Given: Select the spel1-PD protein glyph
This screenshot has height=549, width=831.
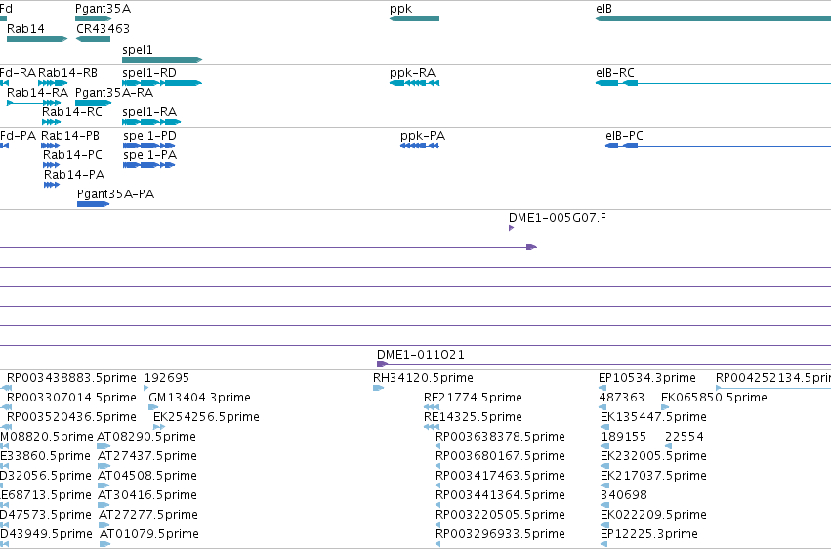Looking at the screenshot, I should [149, 146].
